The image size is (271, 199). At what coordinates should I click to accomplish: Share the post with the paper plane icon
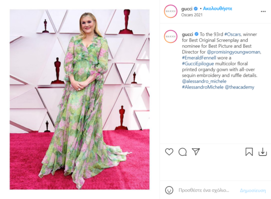coord(196,152)
